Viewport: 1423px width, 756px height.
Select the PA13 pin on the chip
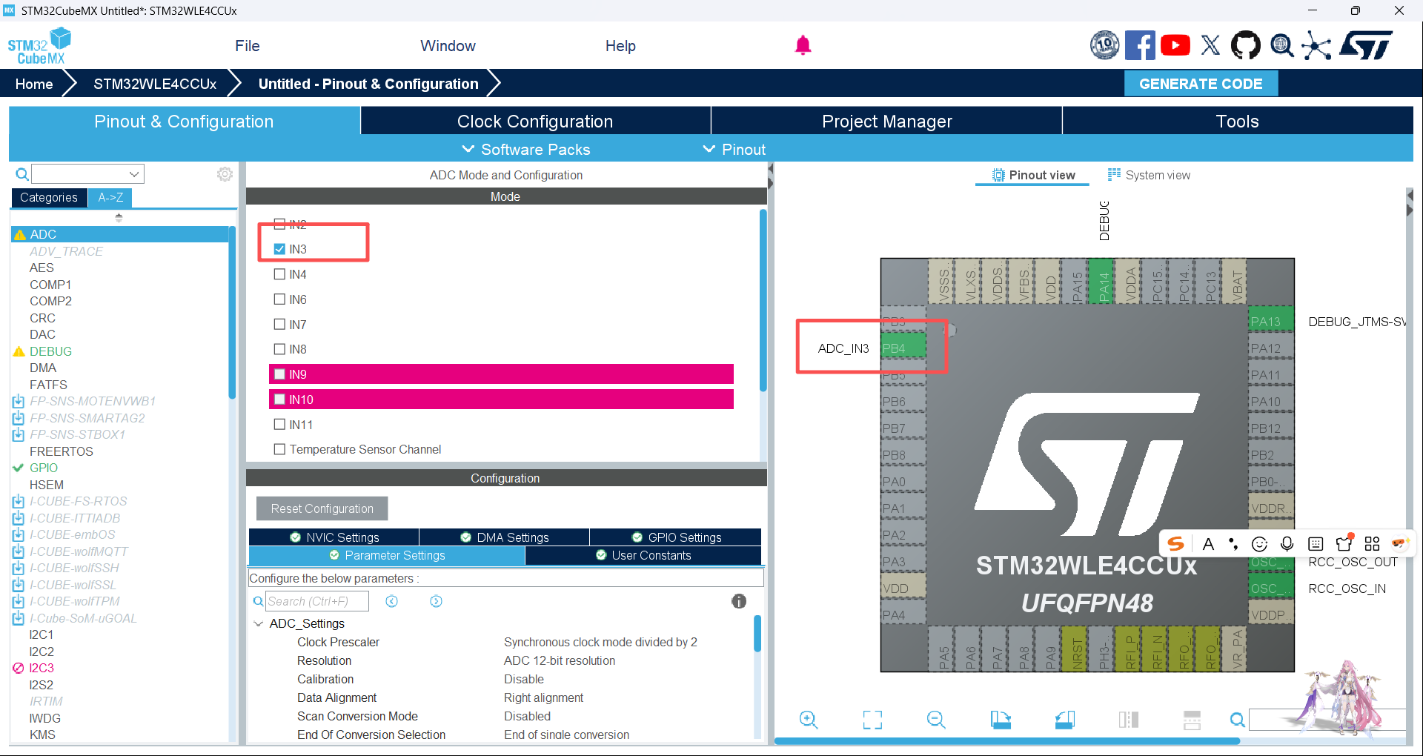tap(1271, 322)
